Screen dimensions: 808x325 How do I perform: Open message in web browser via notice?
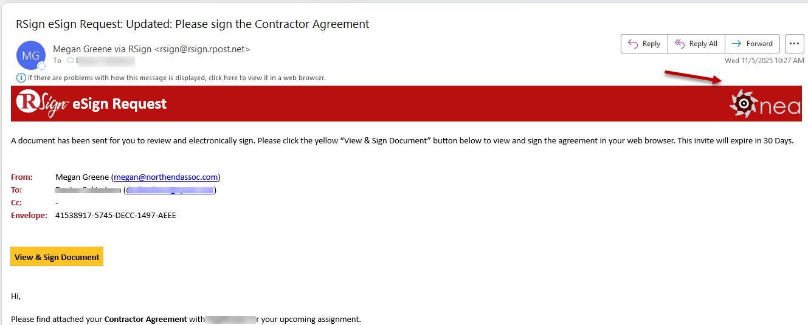pos(174,78)
